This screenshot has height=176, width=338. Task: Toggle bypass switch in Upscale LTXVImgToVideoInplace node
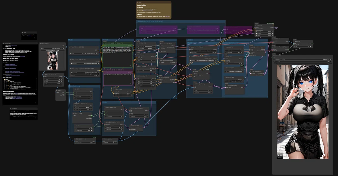[203, 92]
